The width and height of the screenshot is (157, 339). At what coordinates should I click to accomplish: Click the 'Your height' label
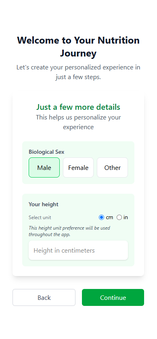point(44,204)
